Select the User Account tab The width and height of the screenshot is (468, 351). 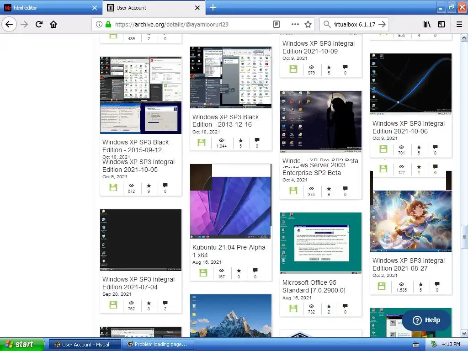click(x=154, y=8)
